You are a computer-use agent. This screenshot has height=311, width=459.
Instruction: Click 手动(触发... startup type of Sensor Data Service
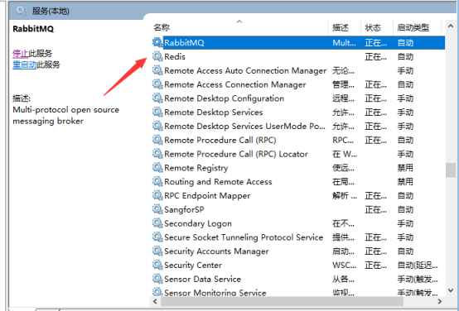(x=418, y=279)
